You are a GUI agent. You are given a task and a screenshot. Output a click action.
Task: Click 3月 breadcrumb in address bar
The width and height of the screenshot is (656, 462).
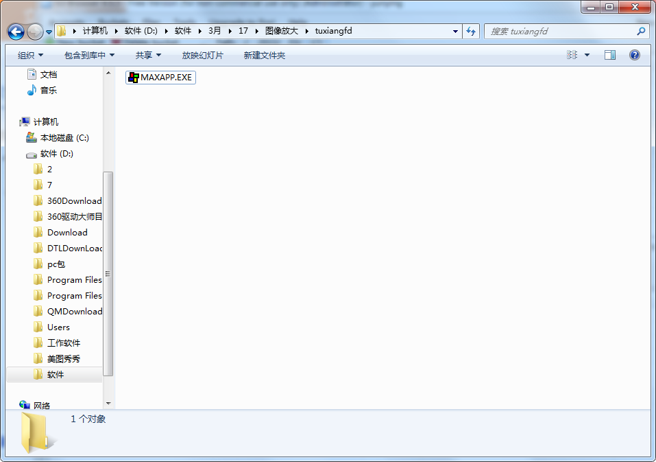[215, 31]
